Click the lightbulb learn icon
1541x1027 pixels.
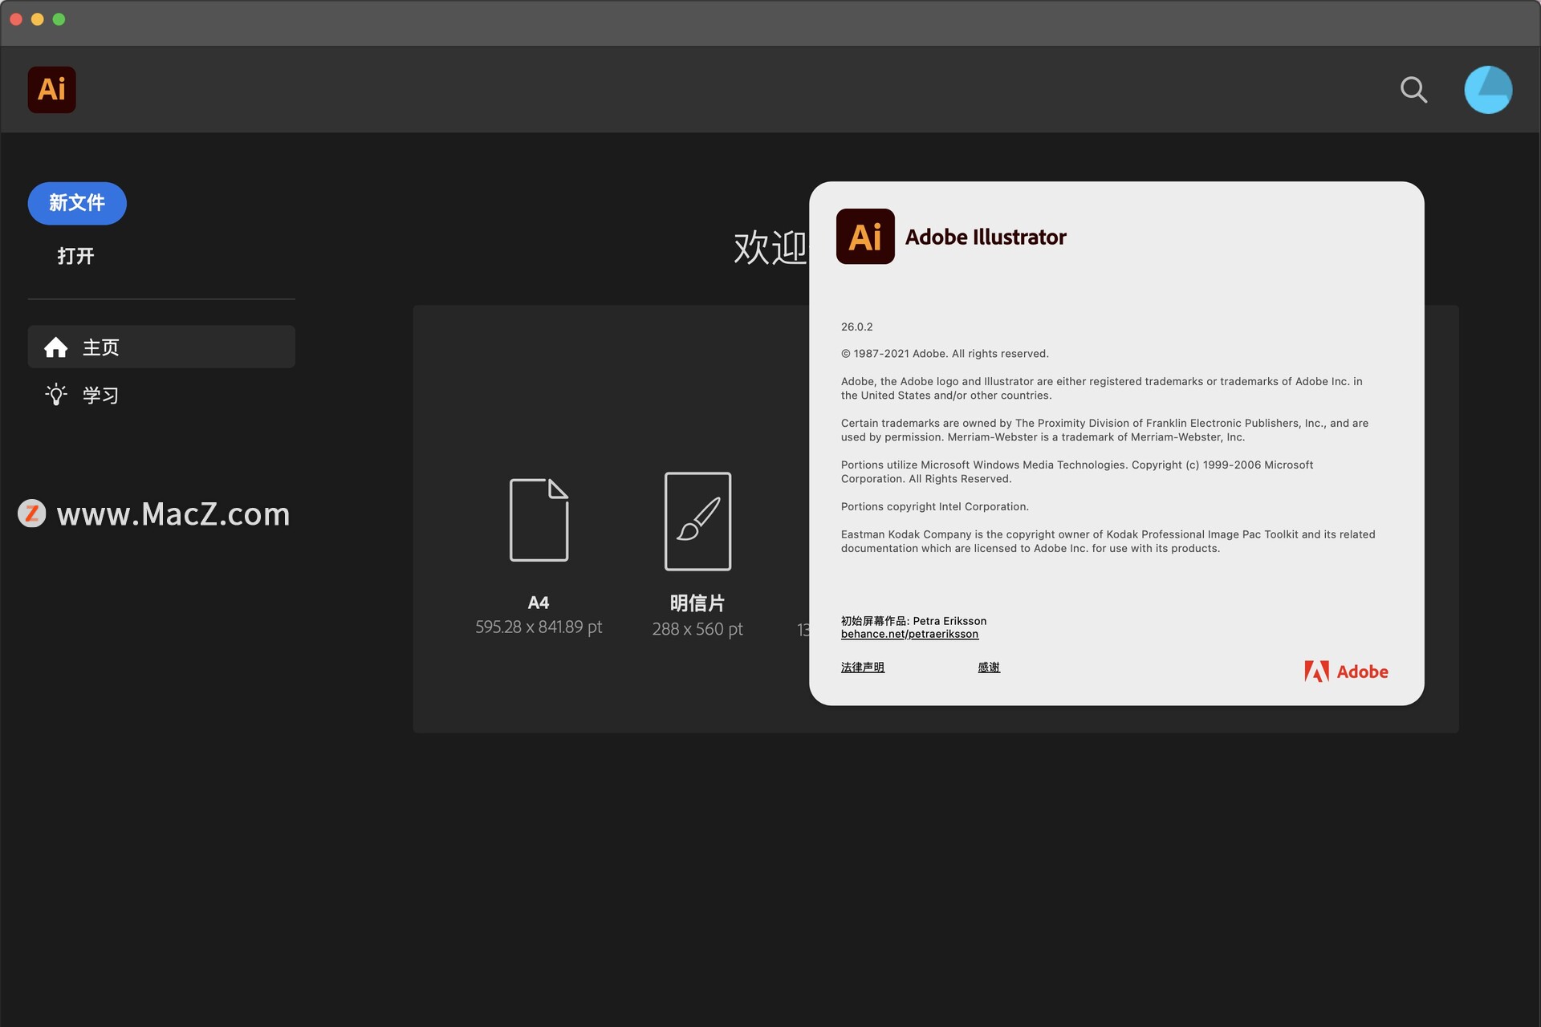coord(55,395)
